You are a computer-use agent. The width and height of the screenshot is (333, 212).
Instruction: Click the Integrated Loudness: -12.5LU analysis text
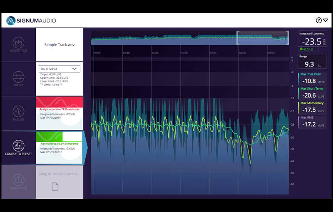58,114
